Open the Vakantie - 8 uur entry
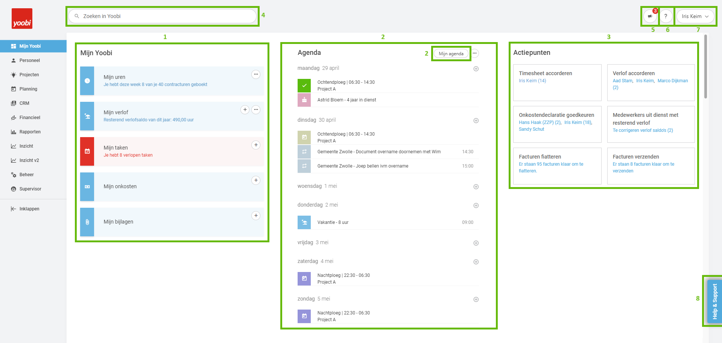 click(x=388, y=222)
